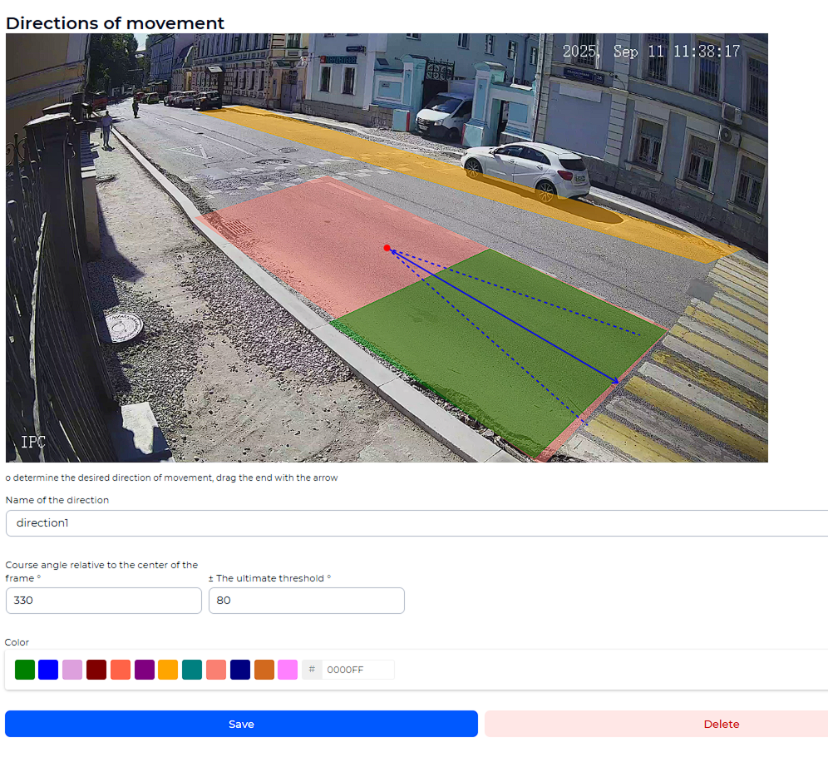Viewport: 828px width, 777px height.
Task: Select the brown color swatch
Action: coord(264,669)
